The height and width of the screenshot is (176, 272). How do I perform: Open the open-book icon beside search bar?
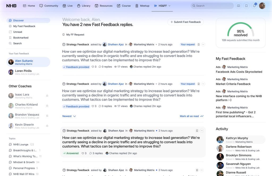click(x=239, y=6)
